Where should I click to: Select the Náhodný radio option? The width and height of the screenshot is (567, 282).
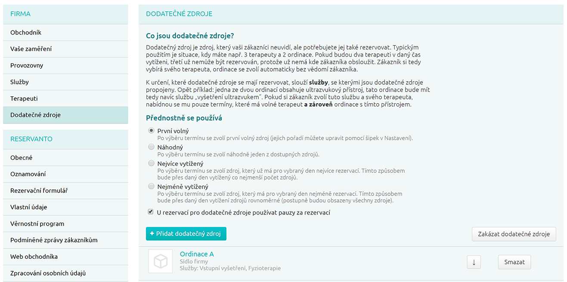(x=151, y=147)
